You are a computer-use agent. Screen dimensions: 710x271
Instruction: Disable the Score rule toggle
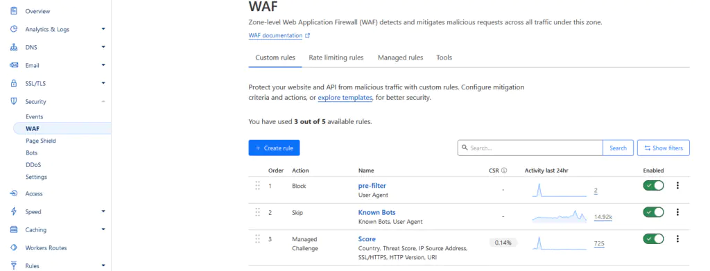coord(653,239)
